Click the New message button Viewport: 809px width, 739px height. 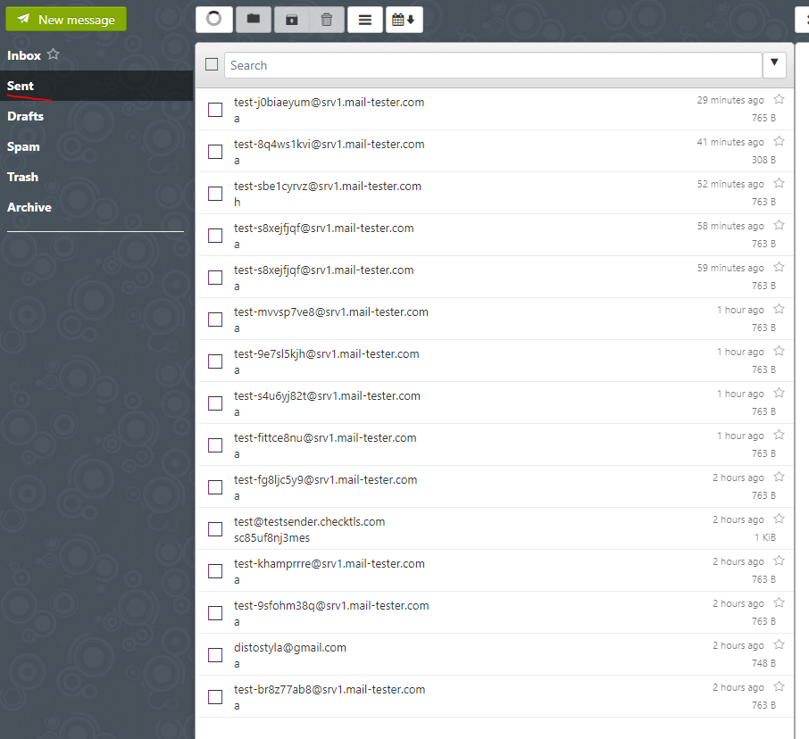65,19
